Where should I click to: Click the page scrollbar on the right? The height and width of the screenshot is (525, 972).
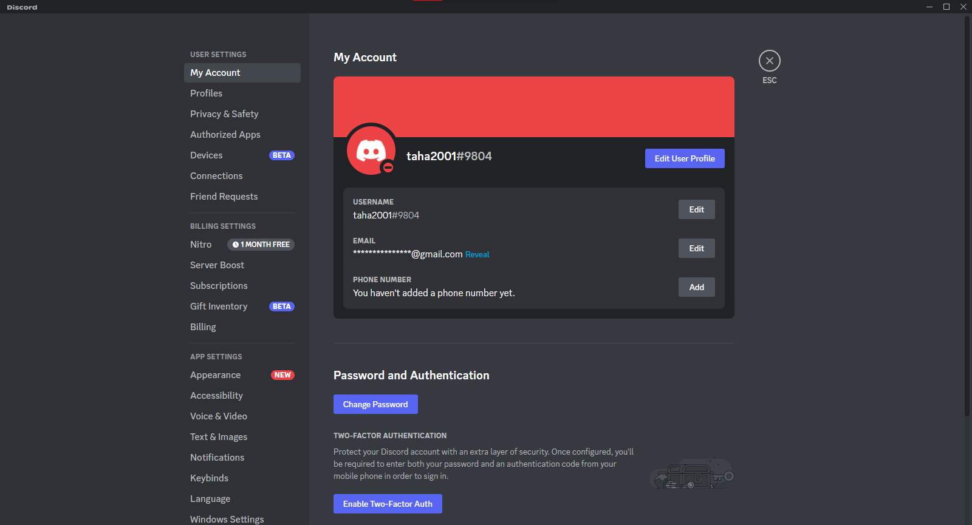tap(967, 215)
